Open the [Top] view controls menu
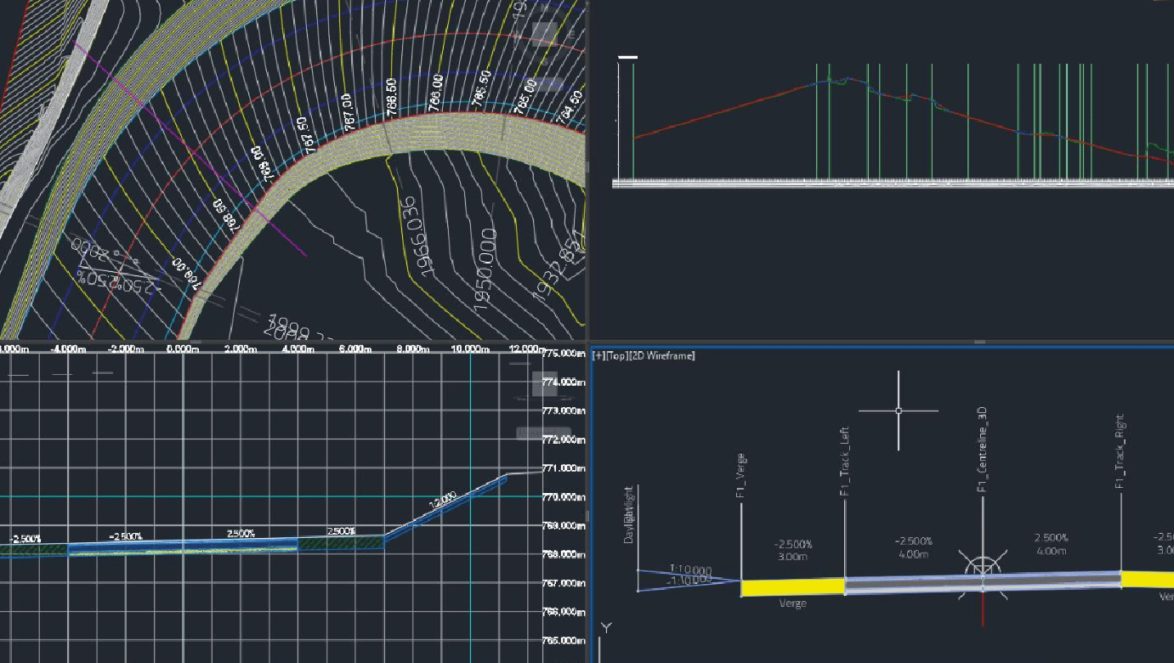 pos(615,356)
